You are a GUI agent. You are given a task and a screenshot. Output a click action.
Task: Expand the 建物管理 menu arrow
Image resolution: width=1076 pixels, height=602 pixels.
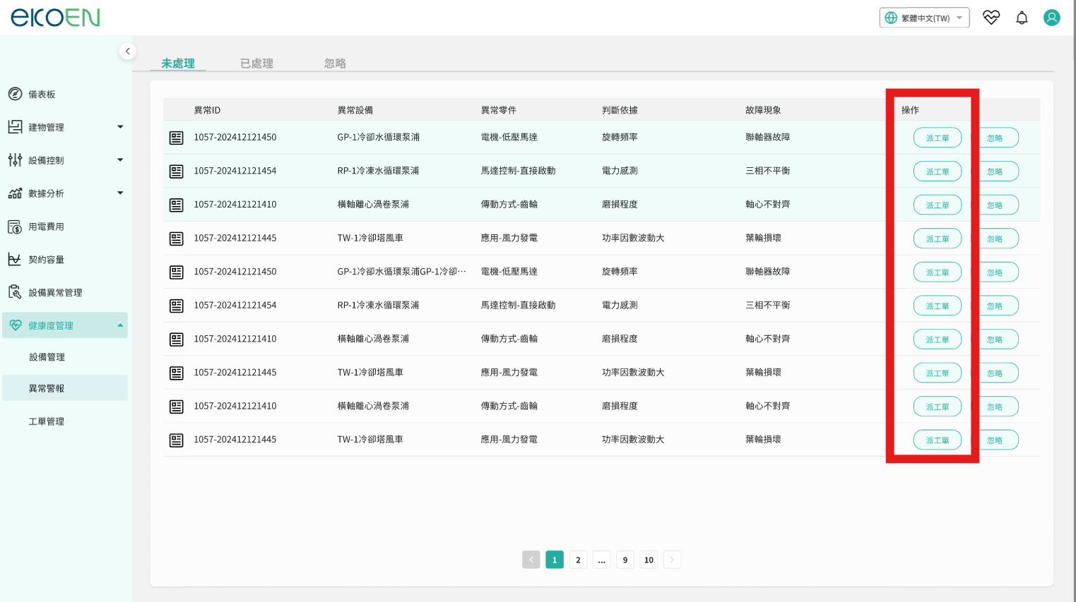point(120,127)
